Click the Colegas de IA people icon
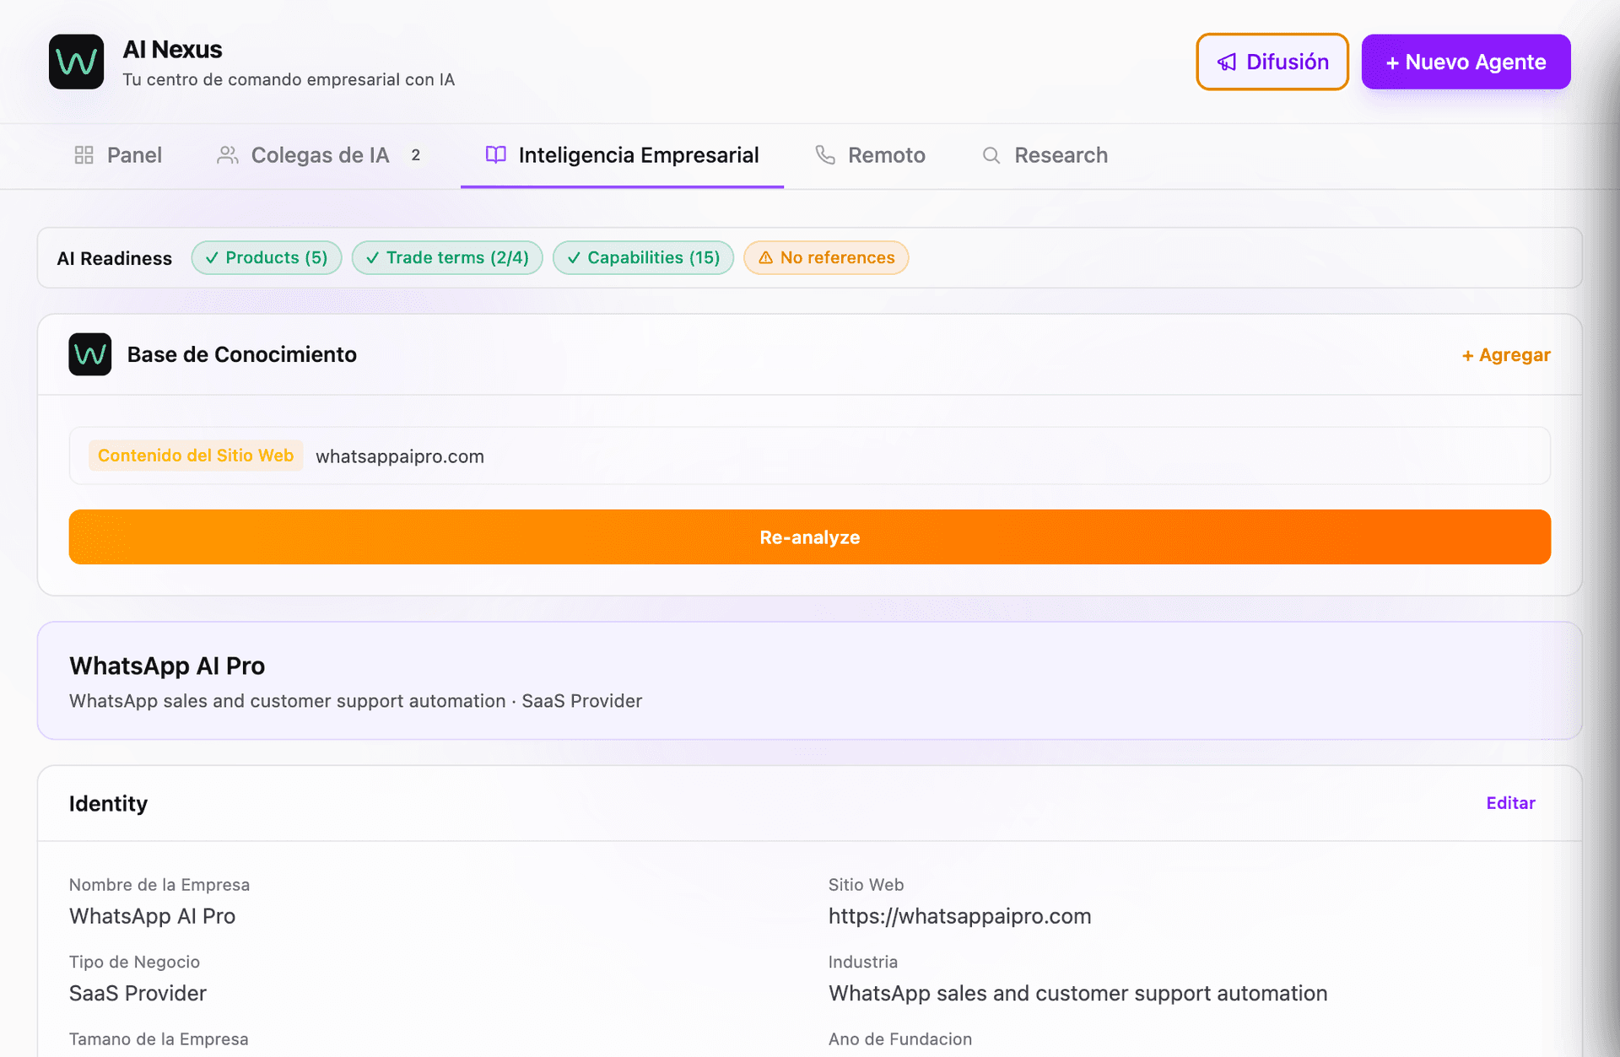Screen dimensions: 1620x1057 coord(227,155)
